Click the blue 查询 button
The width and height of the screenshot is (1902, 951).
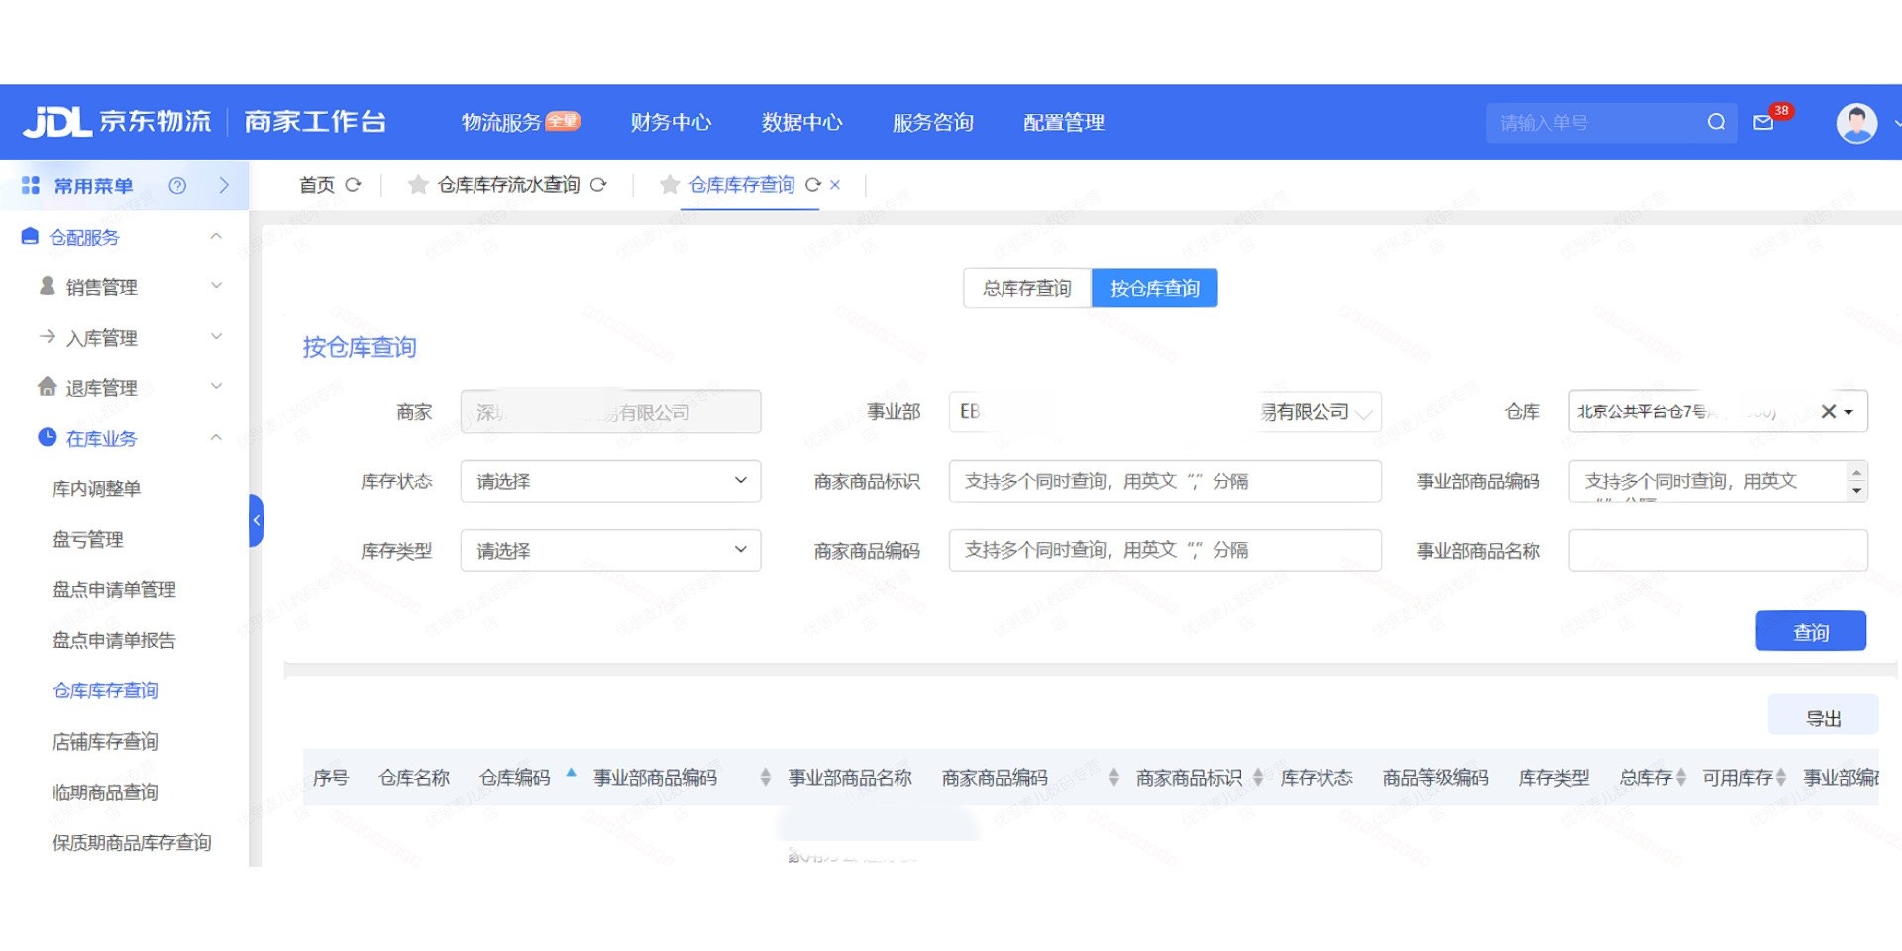click(1811, 631)
